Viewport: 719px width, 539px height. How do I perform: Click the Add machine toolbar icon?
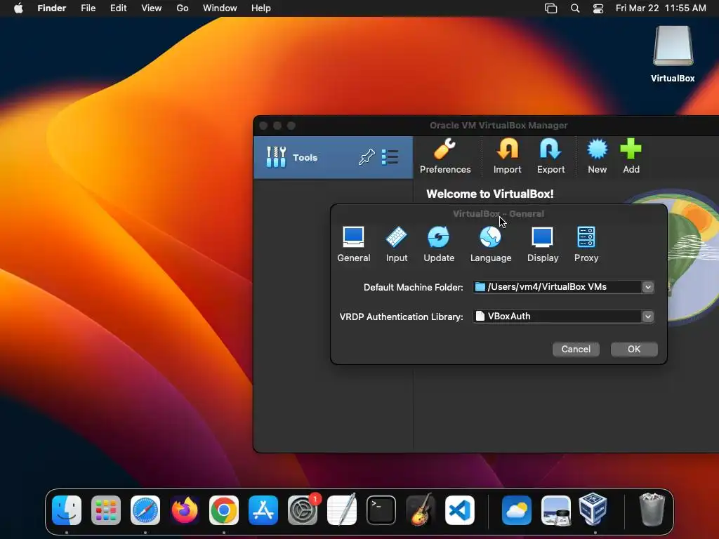pos(631,157)
